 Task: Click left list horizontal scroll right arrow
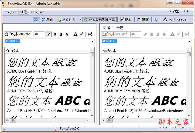(x=87, y=120)
